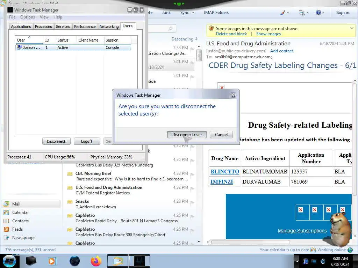Viewport: 358px width, 268px height.
Task: Open Windows Media Player from taskbar
Action: [52, 261]
